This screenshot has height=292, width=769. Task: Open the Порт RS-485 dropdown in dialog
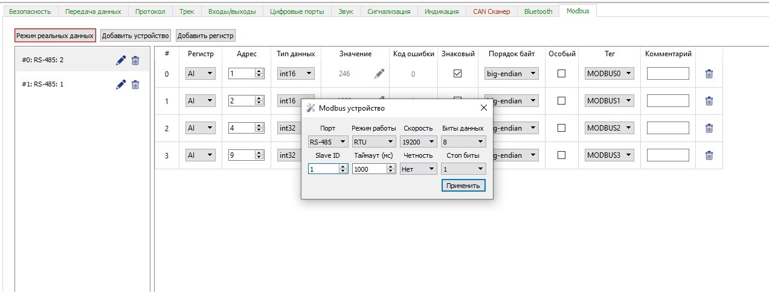(x=328, y=142)
